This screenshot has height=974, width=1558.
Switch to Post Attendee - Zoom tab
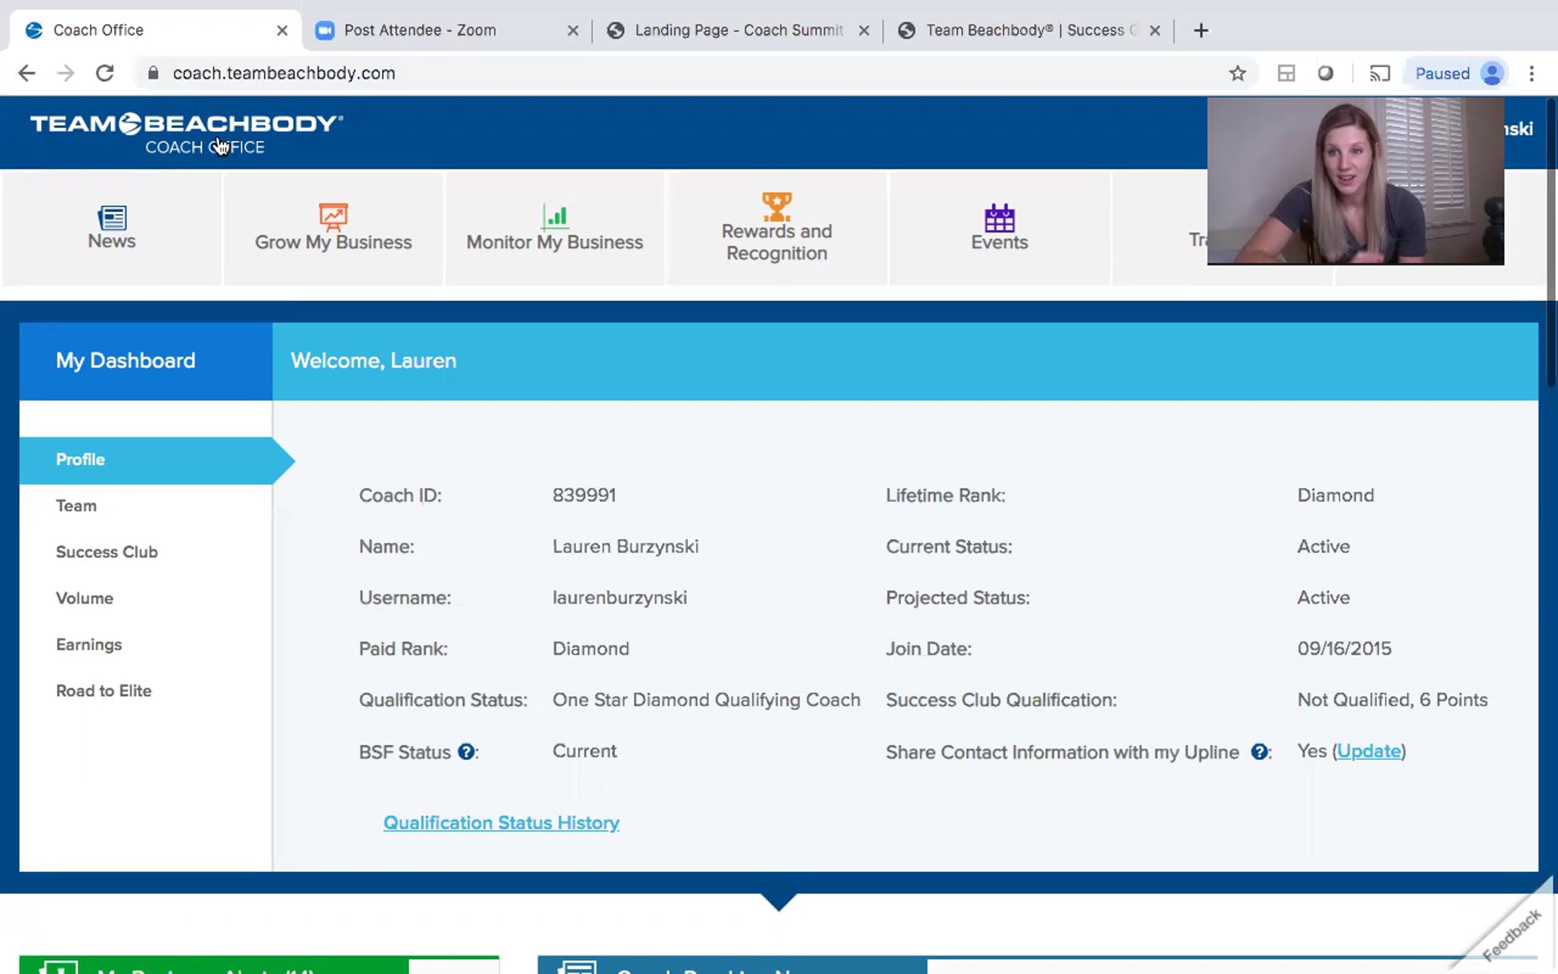pyautogui.click(x=420, y=31)
